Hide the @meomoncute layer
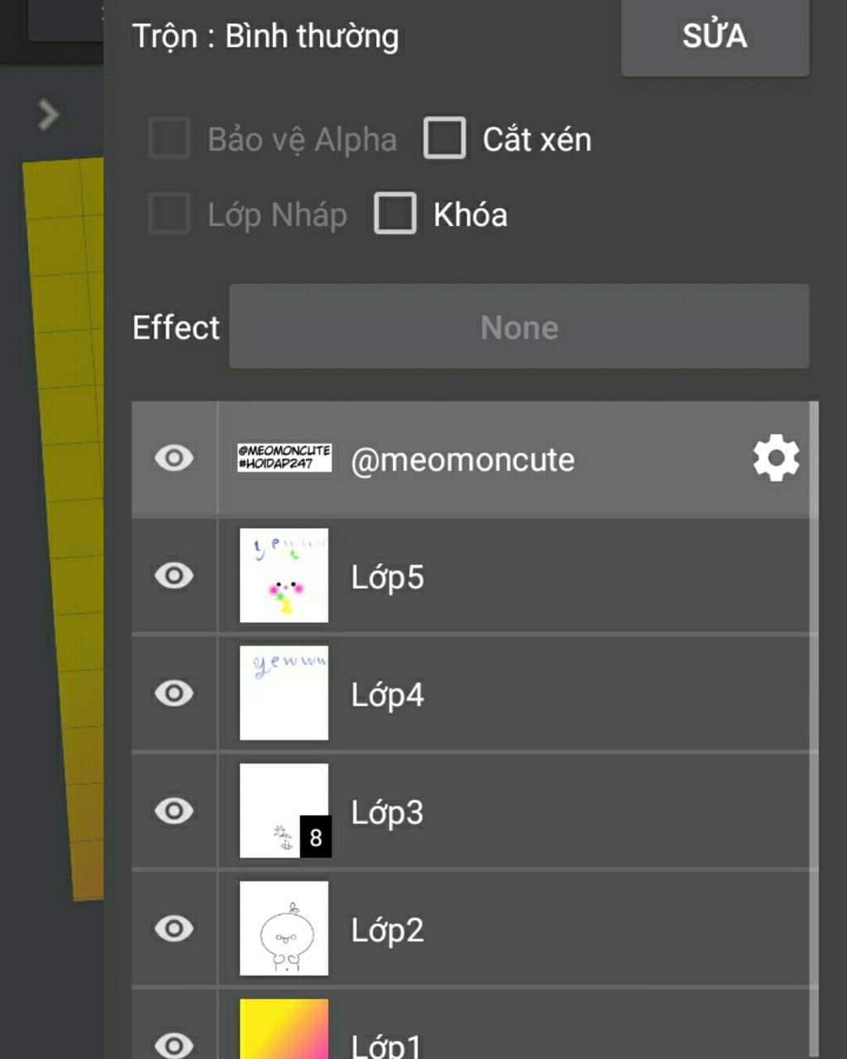The width and height of the screenshot is (847, 1059). click(174, 458)
